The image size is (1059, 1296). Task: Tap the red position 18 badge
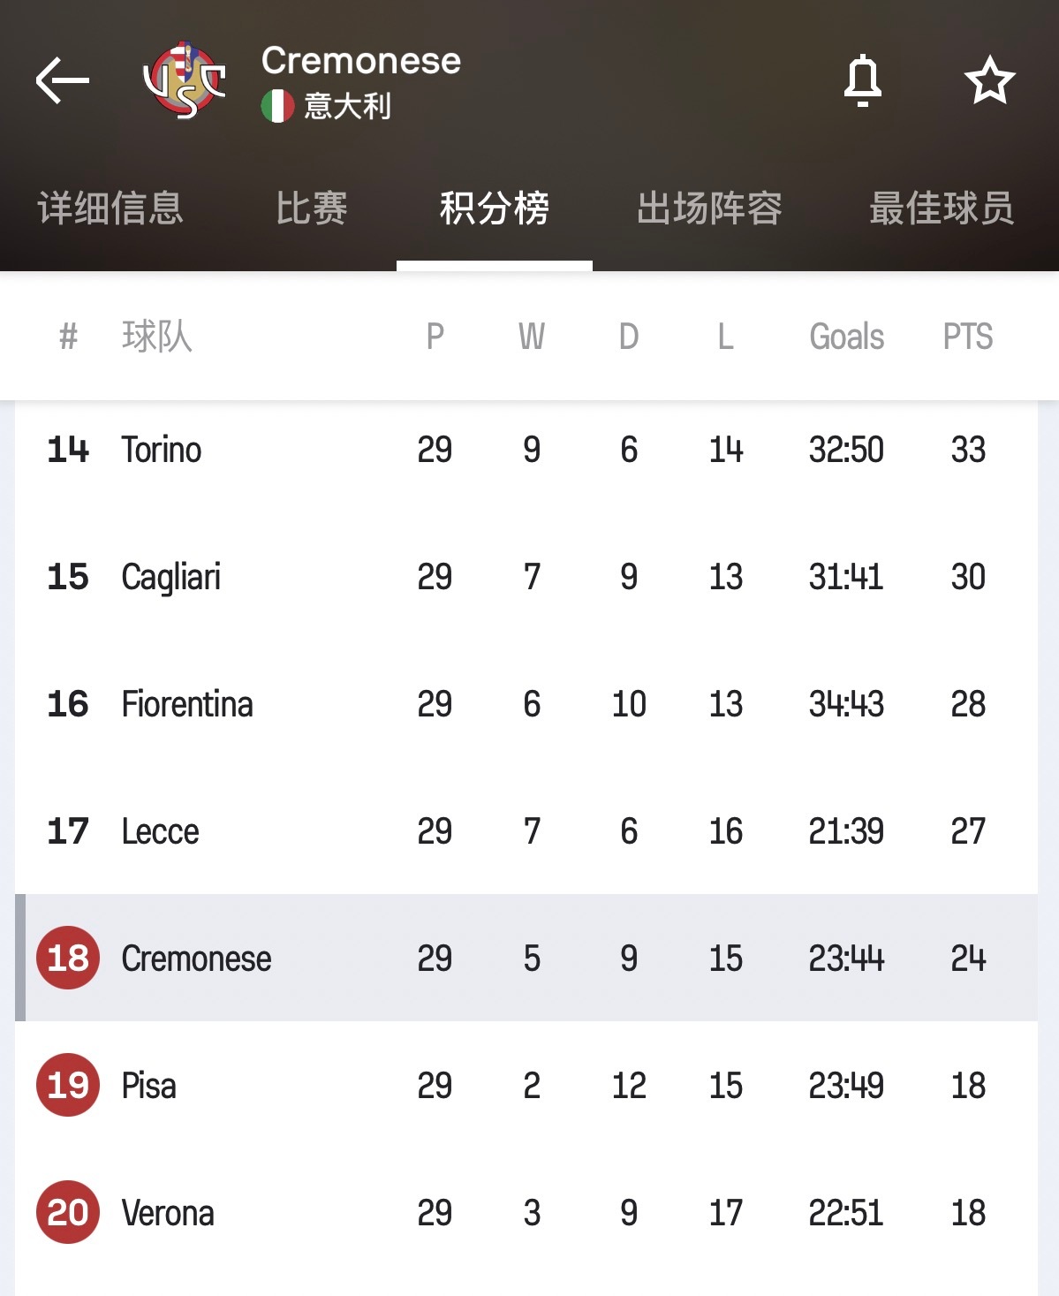(68, 958)
